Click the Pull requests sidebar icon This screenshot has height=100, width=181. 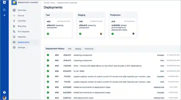coord(14,32)
